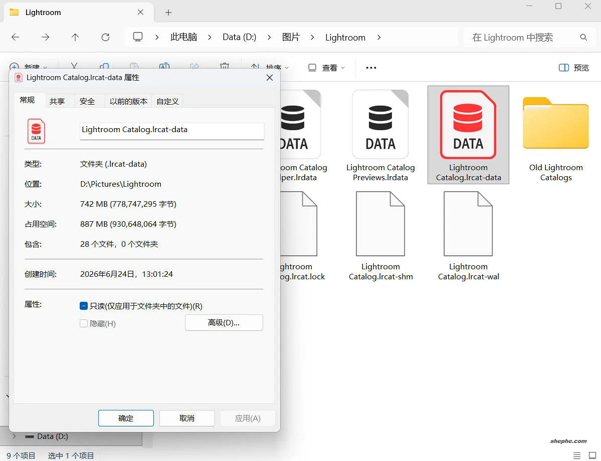Switch to the 常规 tab
601x461 pixels.
27,100
